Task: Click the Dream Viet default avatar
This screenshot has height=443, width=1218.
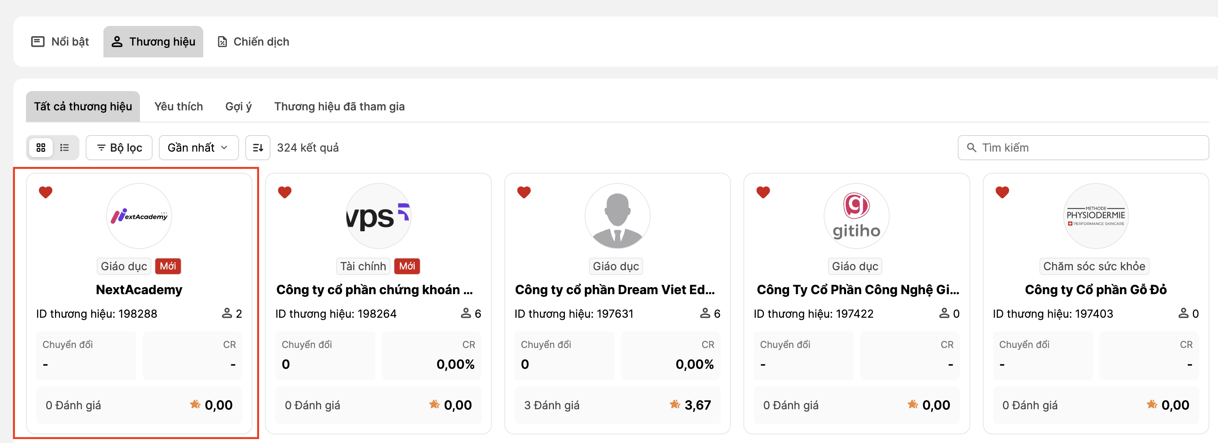Action: tap(617, 216)
